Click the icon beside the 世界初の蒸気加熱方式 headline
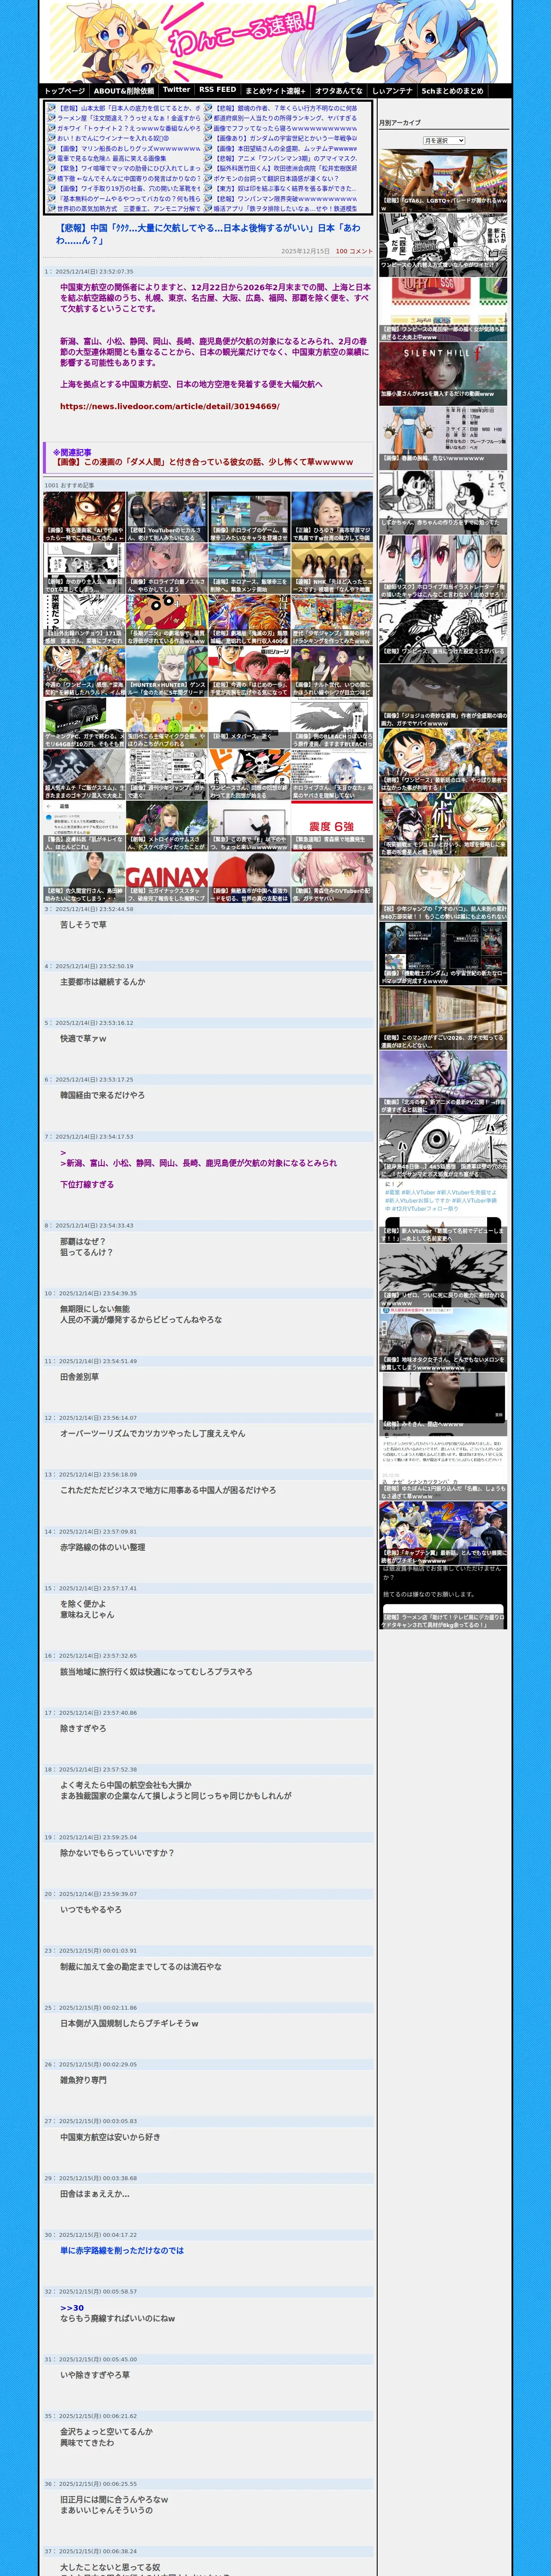The image size is (551, 2576). click(x=52, y=208)
